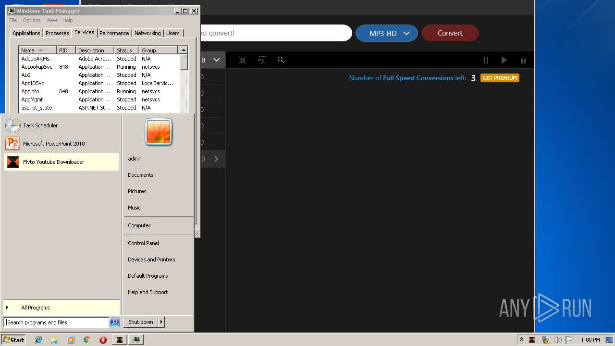Viewport: 615px width, 346px height.
Task: Switch to the Networking tab
Action: 148,33
